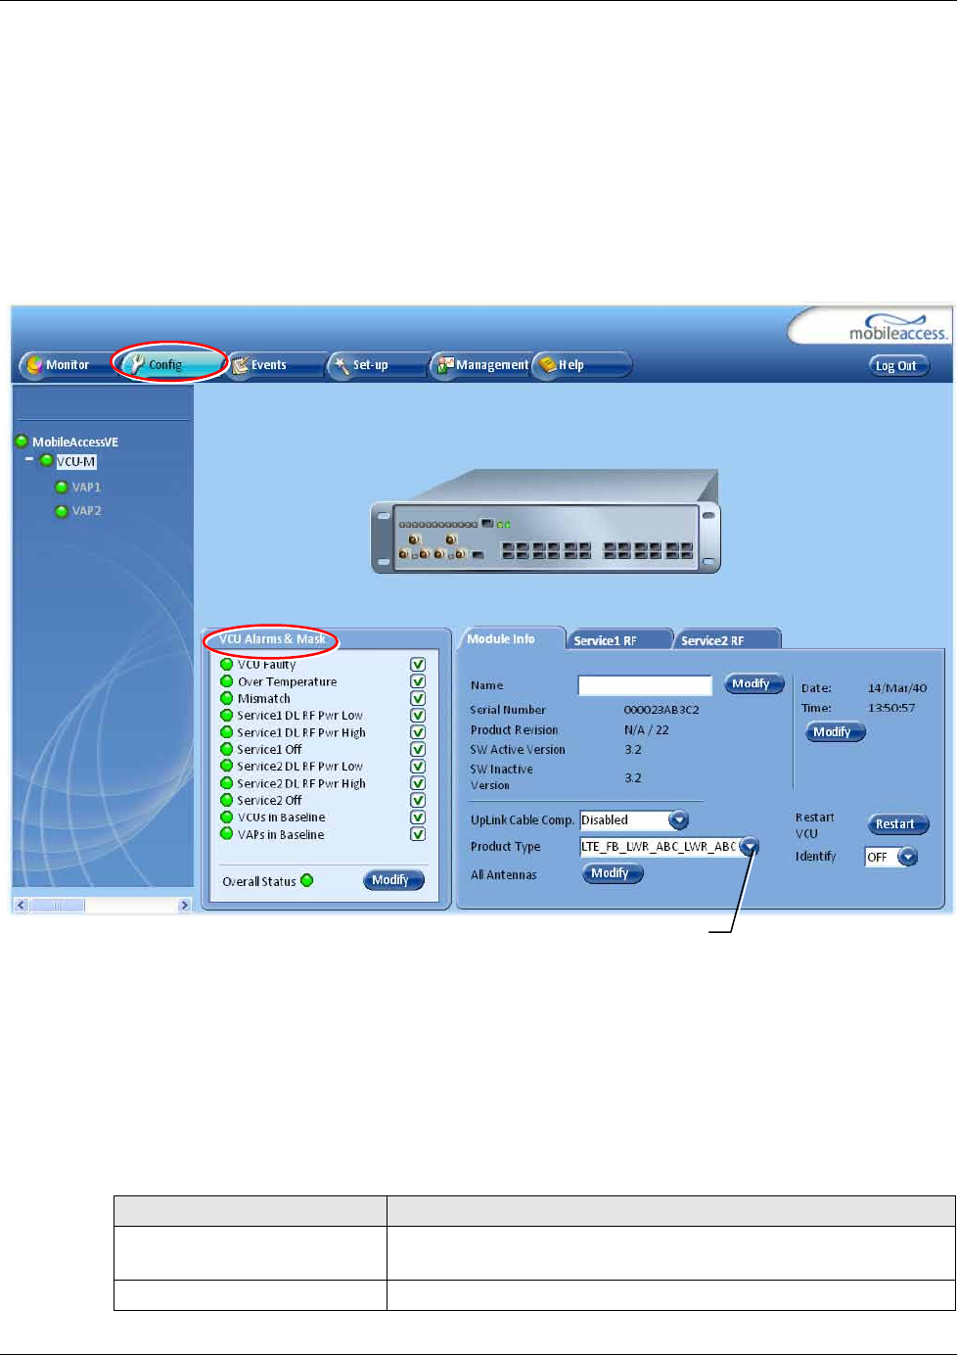
Task: Click VCUs in Baseline status LED
Action: [x=227, y=818]
